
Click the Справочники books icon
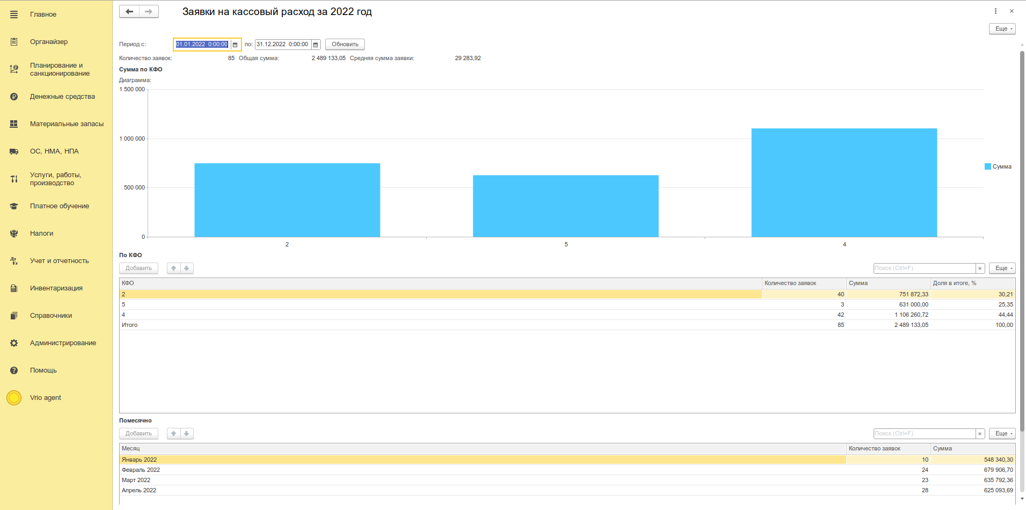point(14,316)
